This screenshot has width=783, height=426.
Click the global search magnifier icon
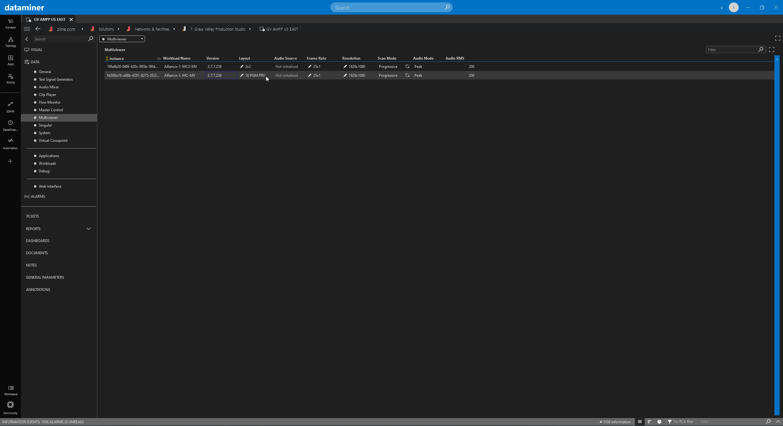[447, 7]
